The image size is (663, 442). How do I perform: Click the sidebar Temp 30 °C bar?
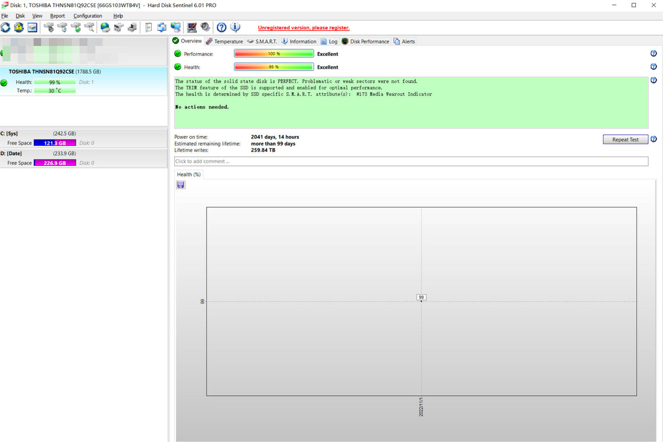coord(55,91)
